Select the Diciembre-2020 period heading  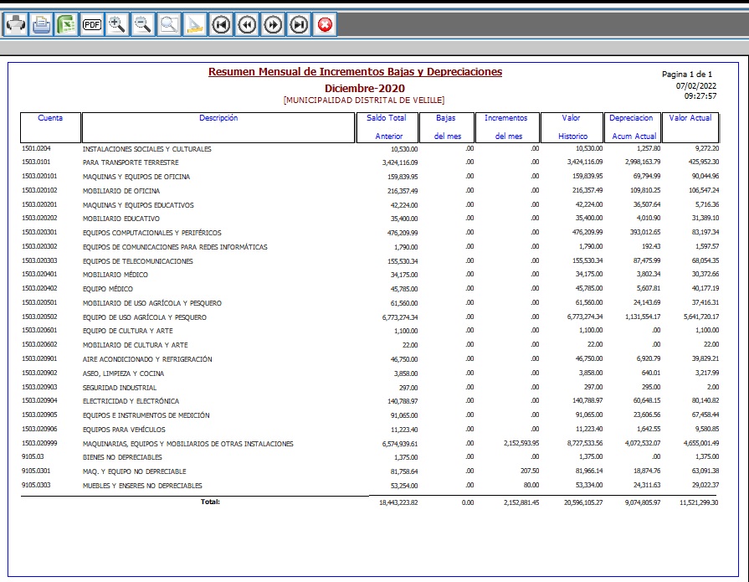[365, 89]
